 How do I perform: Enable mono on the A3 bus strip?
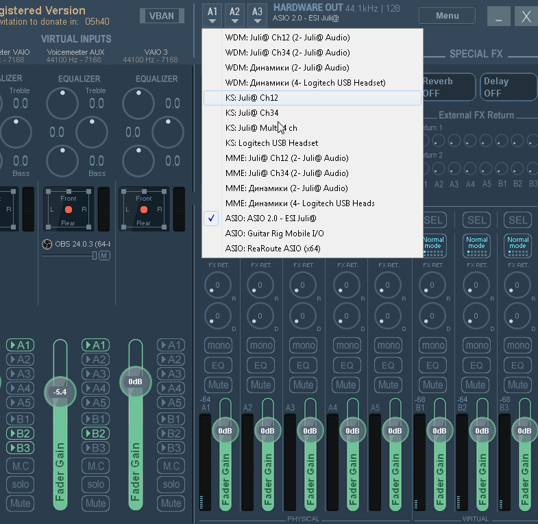[303, 345]
